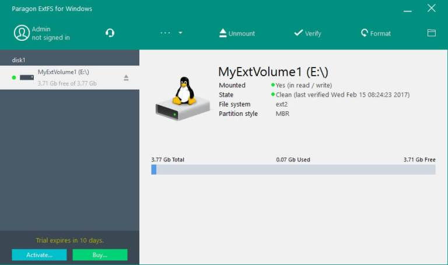Expand the dropdown arrow beside the dots
The height and width of the screenshot is (265, 448).
[x=180, y=33]
